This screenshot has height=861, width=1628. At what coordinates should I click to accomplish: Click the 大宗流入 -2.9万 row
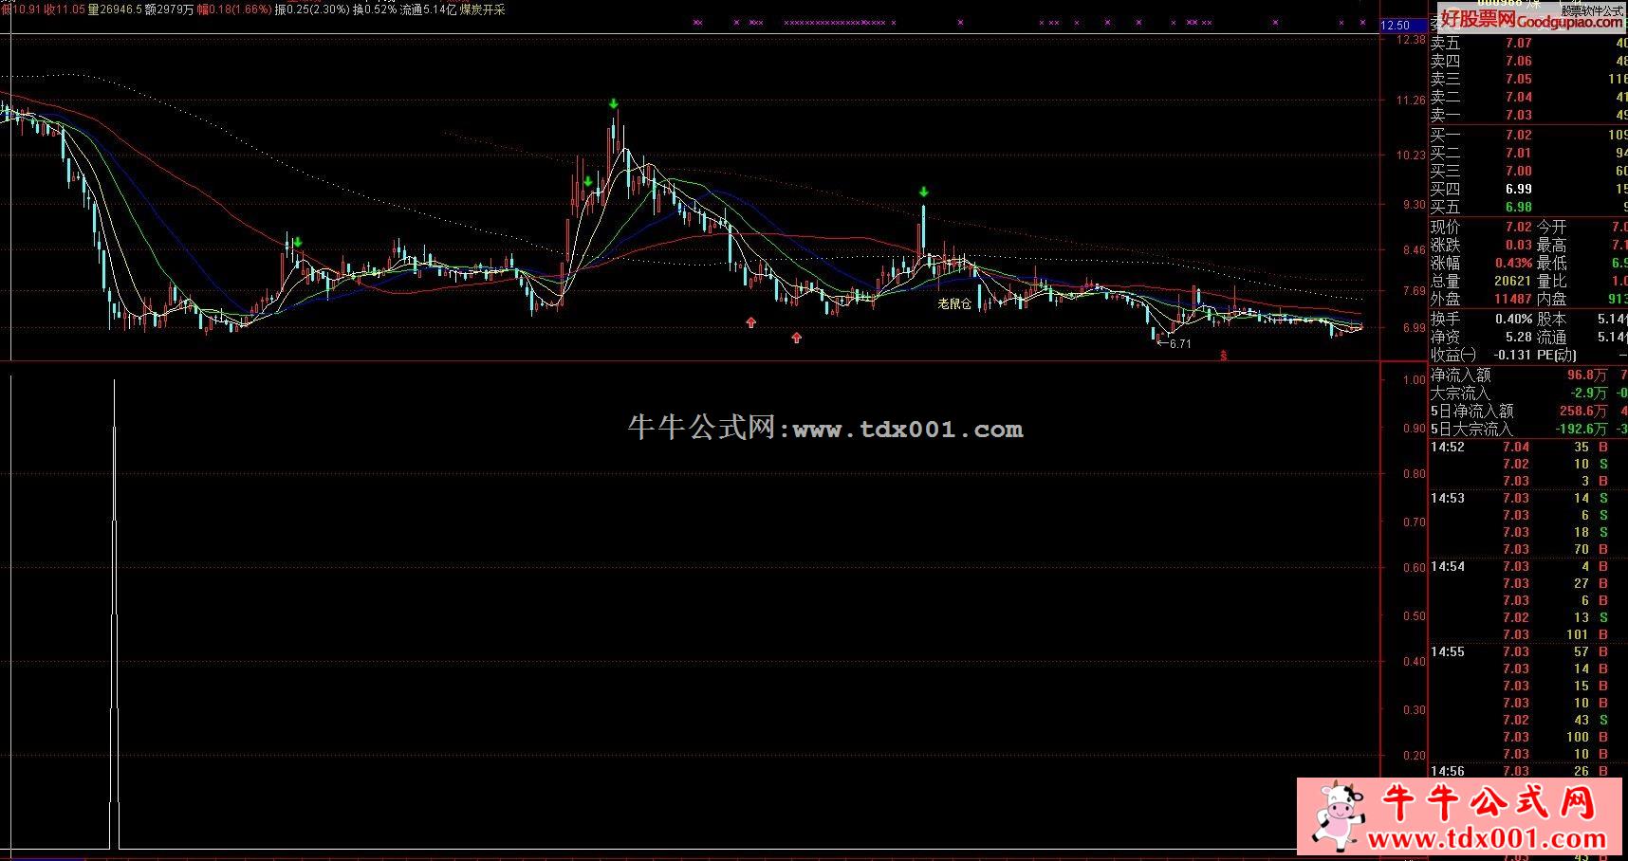[x=1528, y=394]
